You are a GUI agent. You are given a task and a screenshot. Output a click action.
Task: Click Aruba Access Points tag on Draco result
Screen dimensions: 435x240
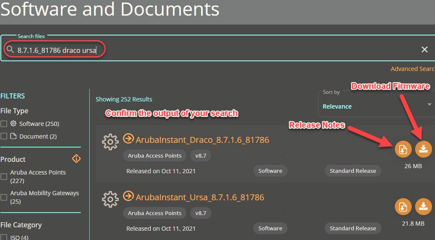click(155, 156)
